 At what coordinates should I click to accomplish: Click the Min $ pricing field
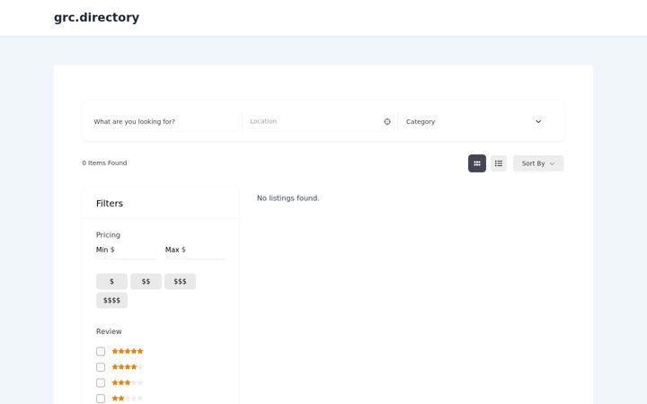[x=127, y=250]
